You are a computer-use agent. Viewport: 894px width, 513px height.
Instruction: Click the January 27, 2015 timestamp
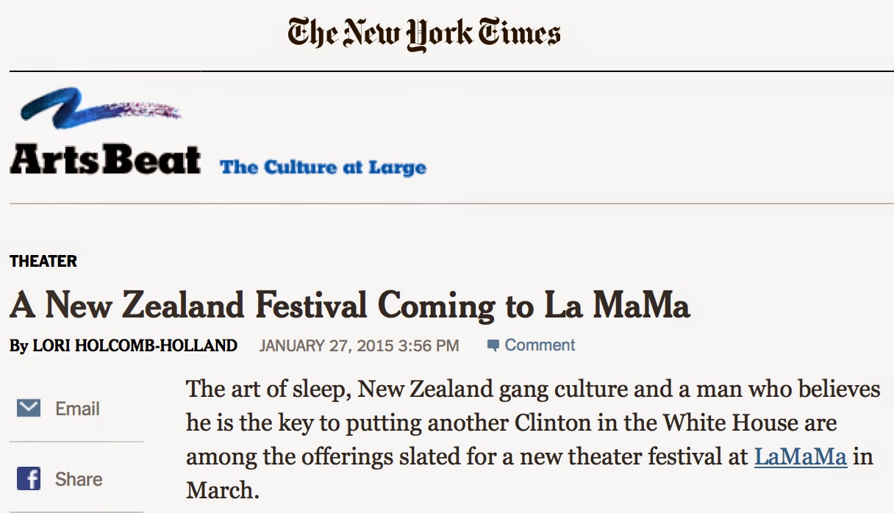[x=359, y=345]
